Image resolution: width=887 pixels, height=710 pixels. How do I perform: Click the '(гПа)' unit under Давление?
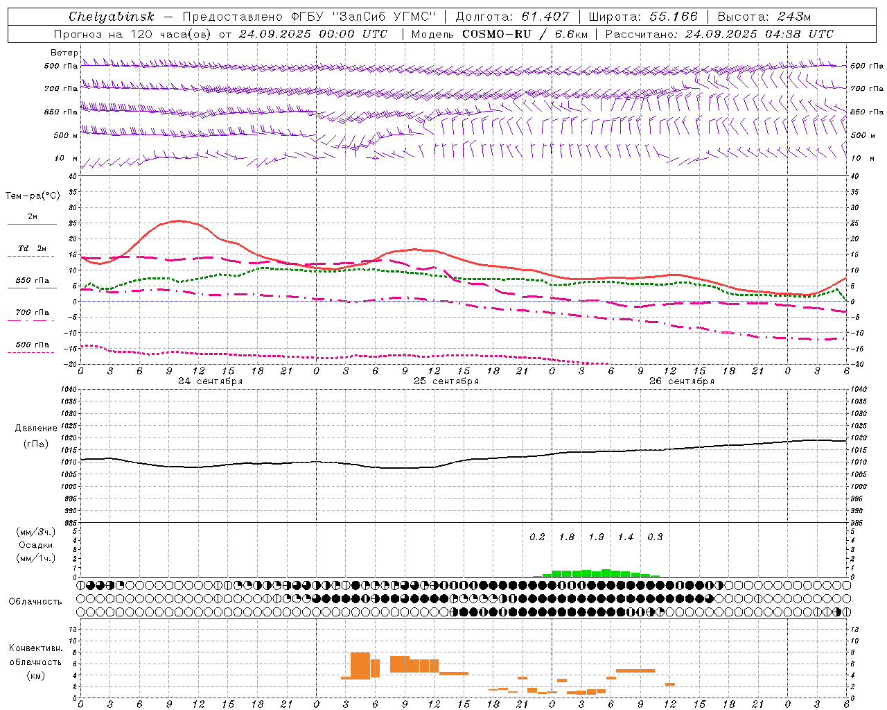point(36,444)
